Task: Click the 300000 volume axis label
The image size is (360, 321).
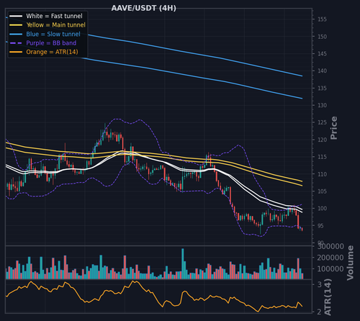Action: (x=330, y=246)
